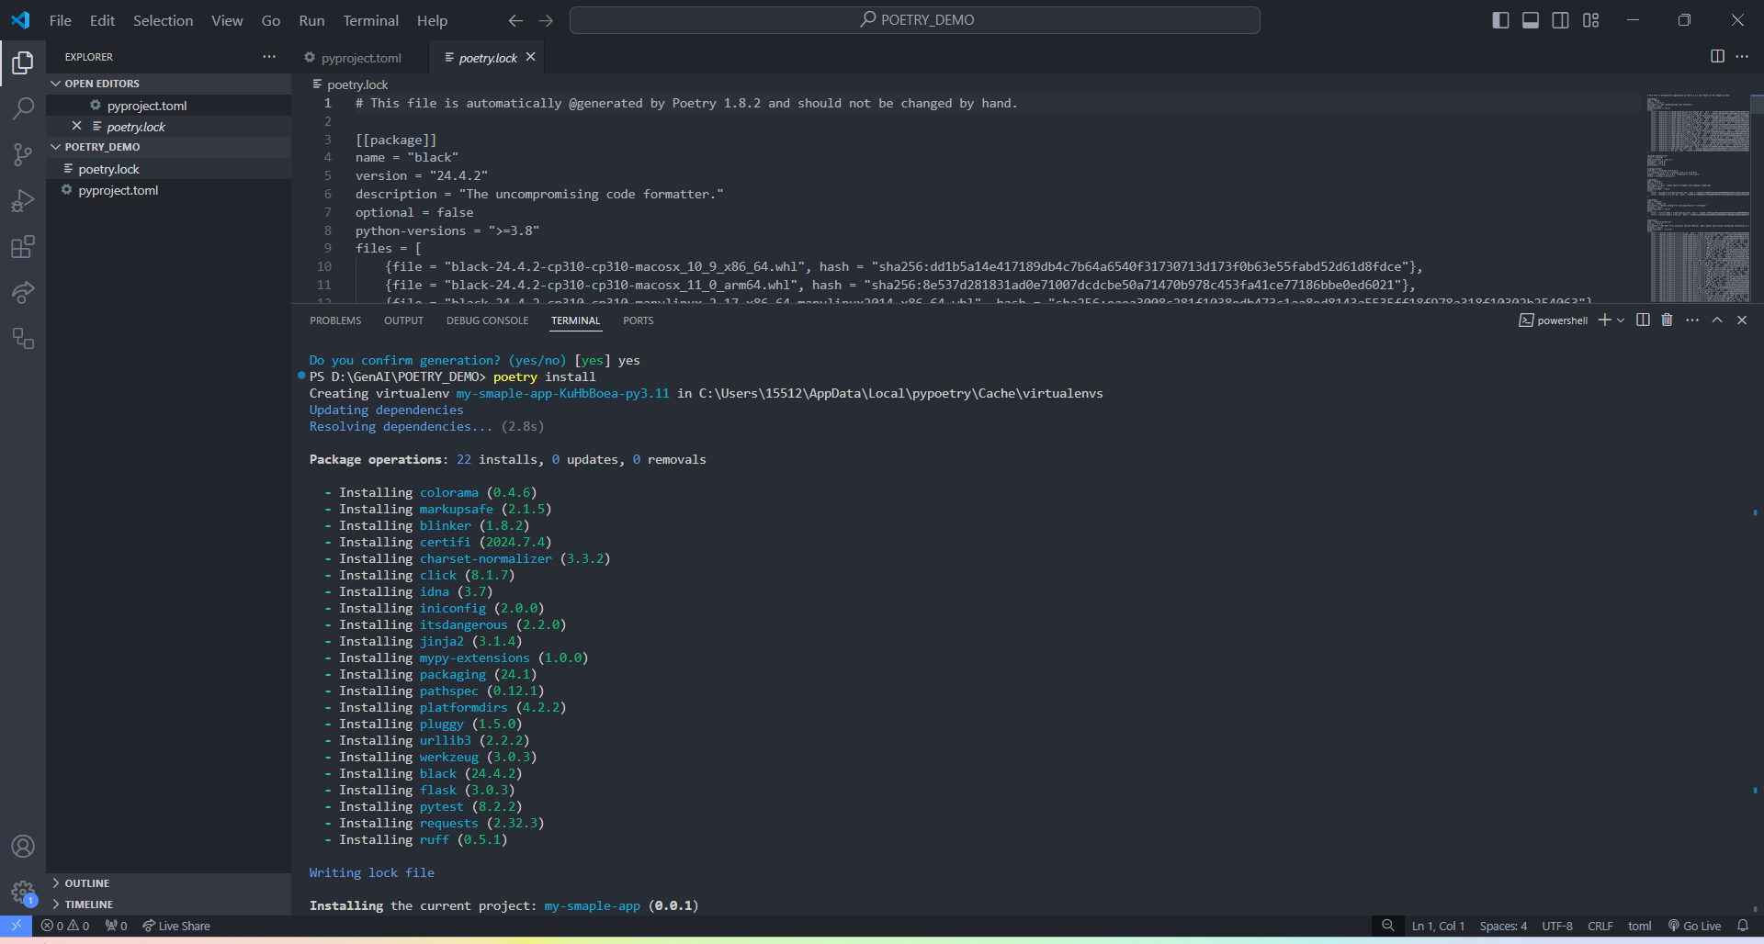This screenshot has height=944, width=1764.
Task: Change line endings via CRLF
Action: (1600, 926)
